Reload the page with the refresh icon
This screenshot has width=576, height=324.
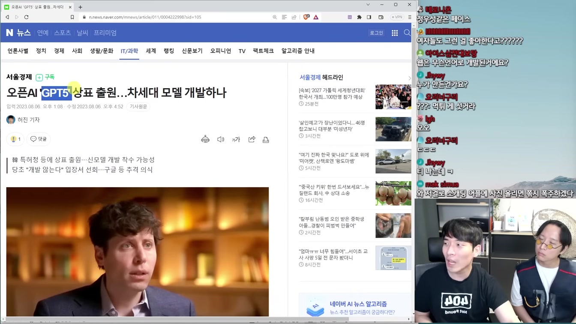26,17
